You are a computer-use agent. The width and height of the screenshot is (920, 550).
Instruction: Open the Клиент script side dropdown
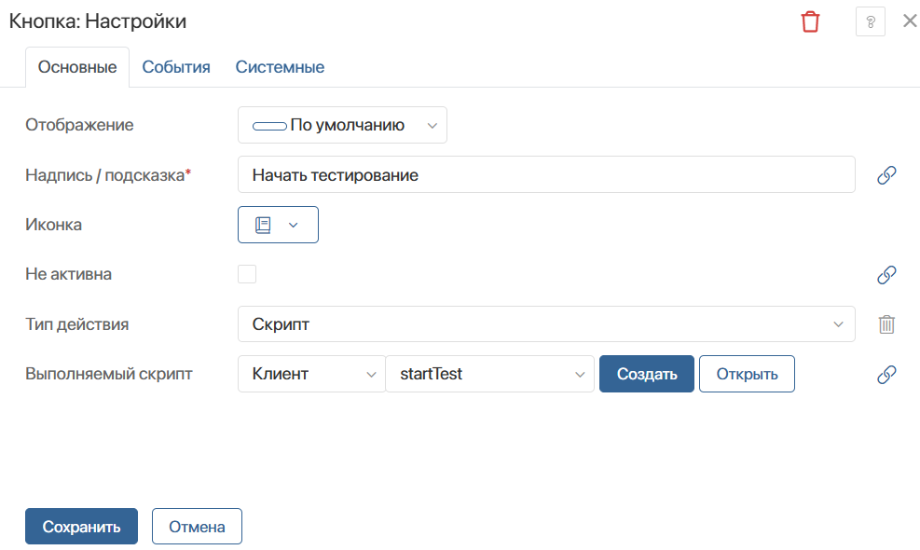tap(311, 374)
